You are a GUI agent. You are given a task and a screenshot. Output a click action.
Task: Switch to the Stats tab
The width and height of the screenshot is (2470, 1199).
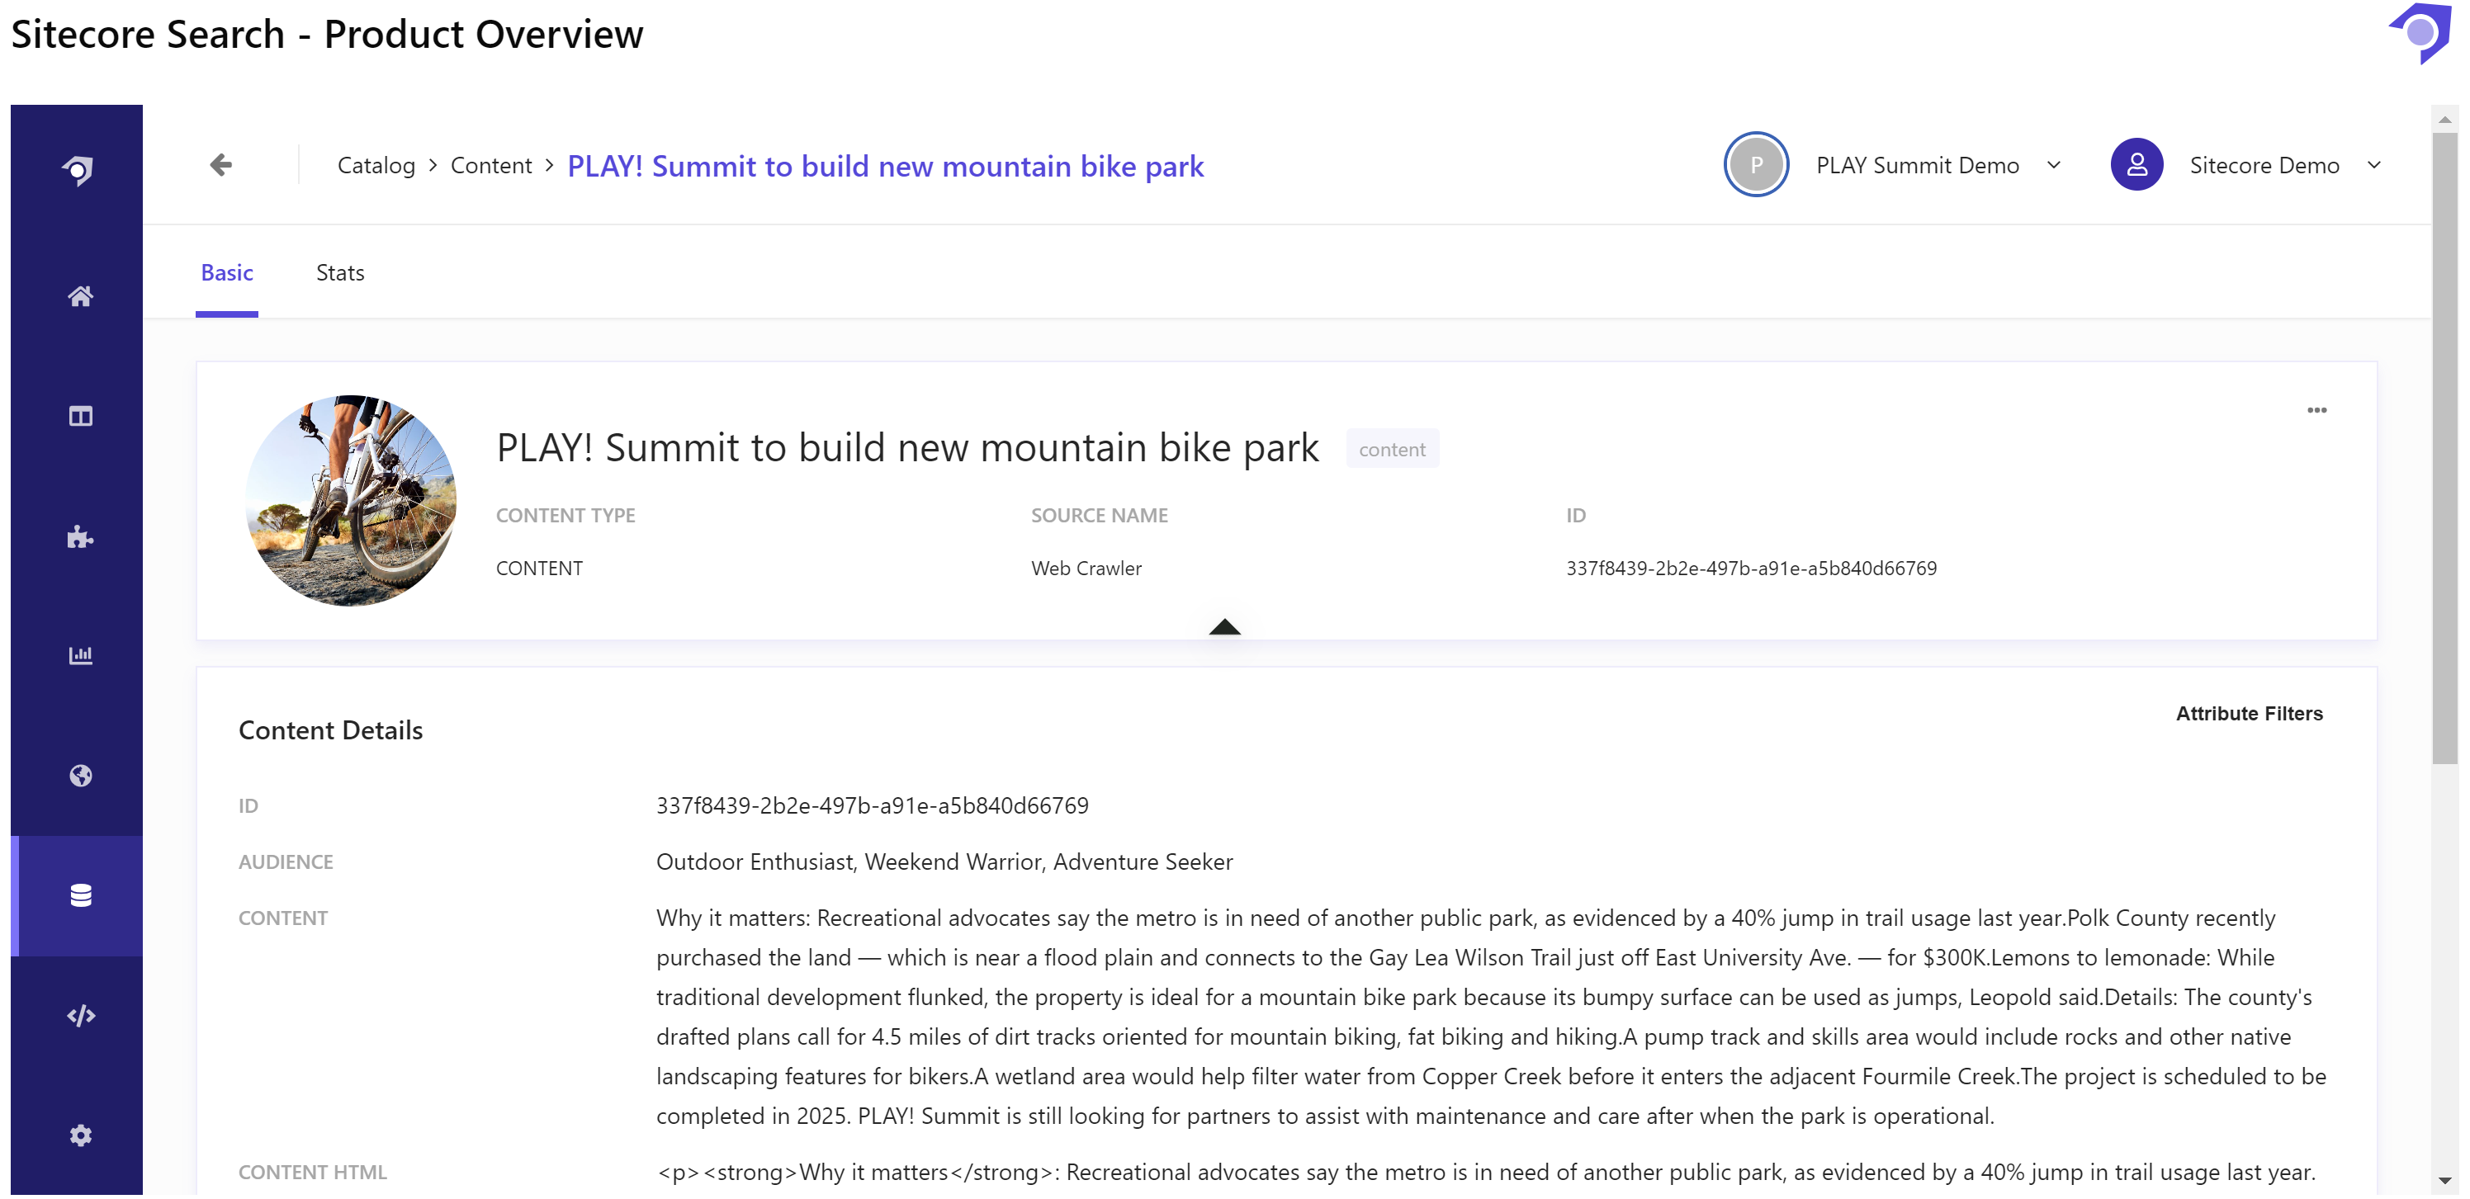pos(339,273)
